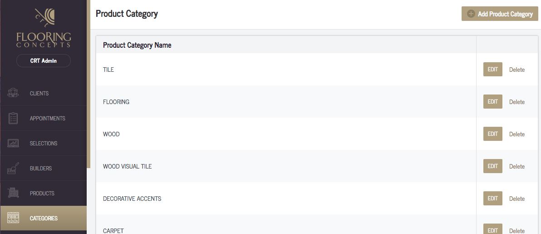Viewport: 541px width, 234px height.
Task: Edit the TILE category
Action: click(x=493, y=70)
